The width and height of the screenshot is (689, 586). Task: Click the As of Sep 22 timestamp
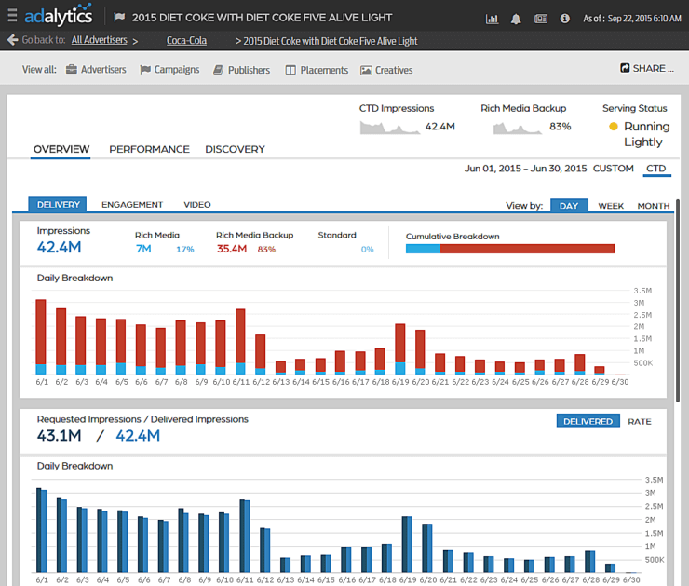[632, 19]
